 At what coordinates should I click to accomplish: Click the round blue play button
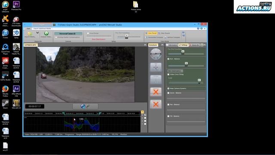click(83, 106)
